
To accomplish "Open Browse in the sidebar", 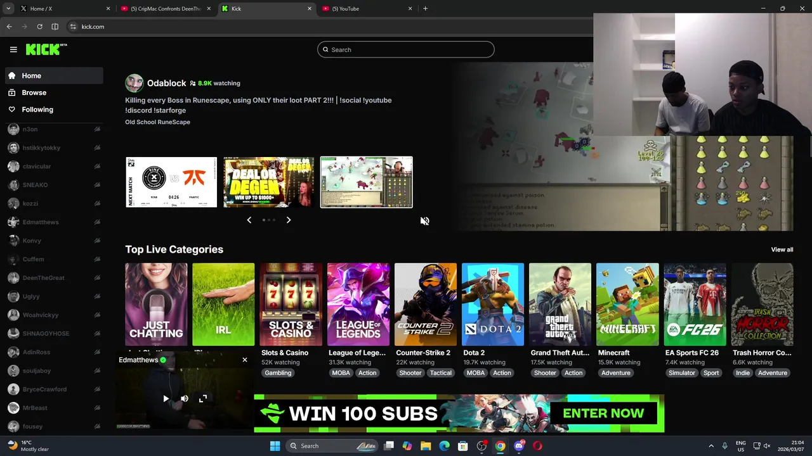I will coord(54,92).
